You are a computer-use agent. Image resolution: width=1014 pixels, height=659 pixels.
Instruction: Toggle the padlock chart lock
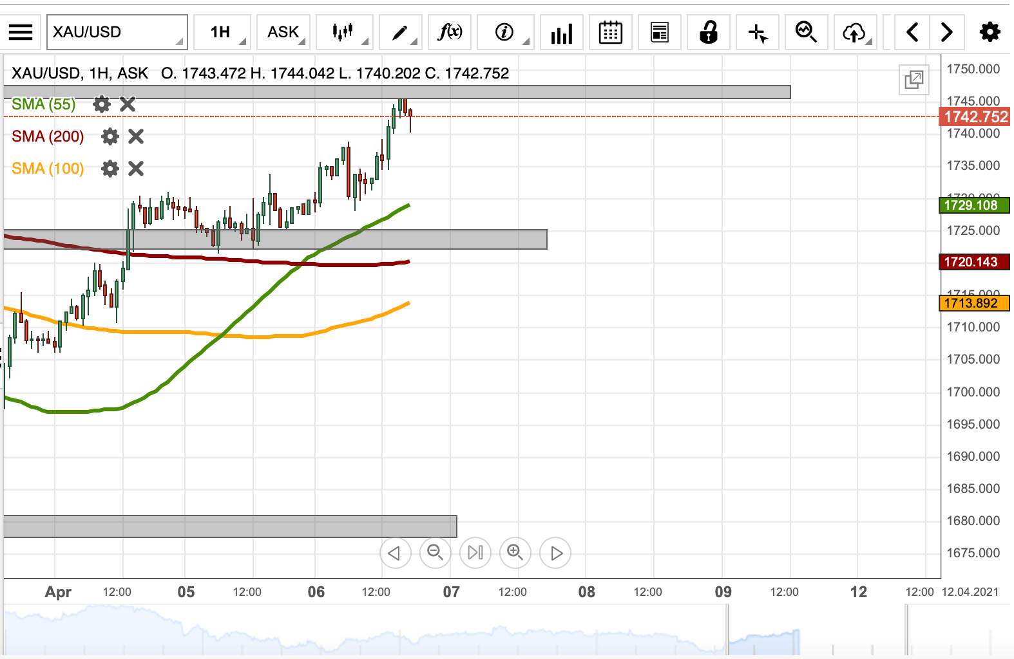709,32
